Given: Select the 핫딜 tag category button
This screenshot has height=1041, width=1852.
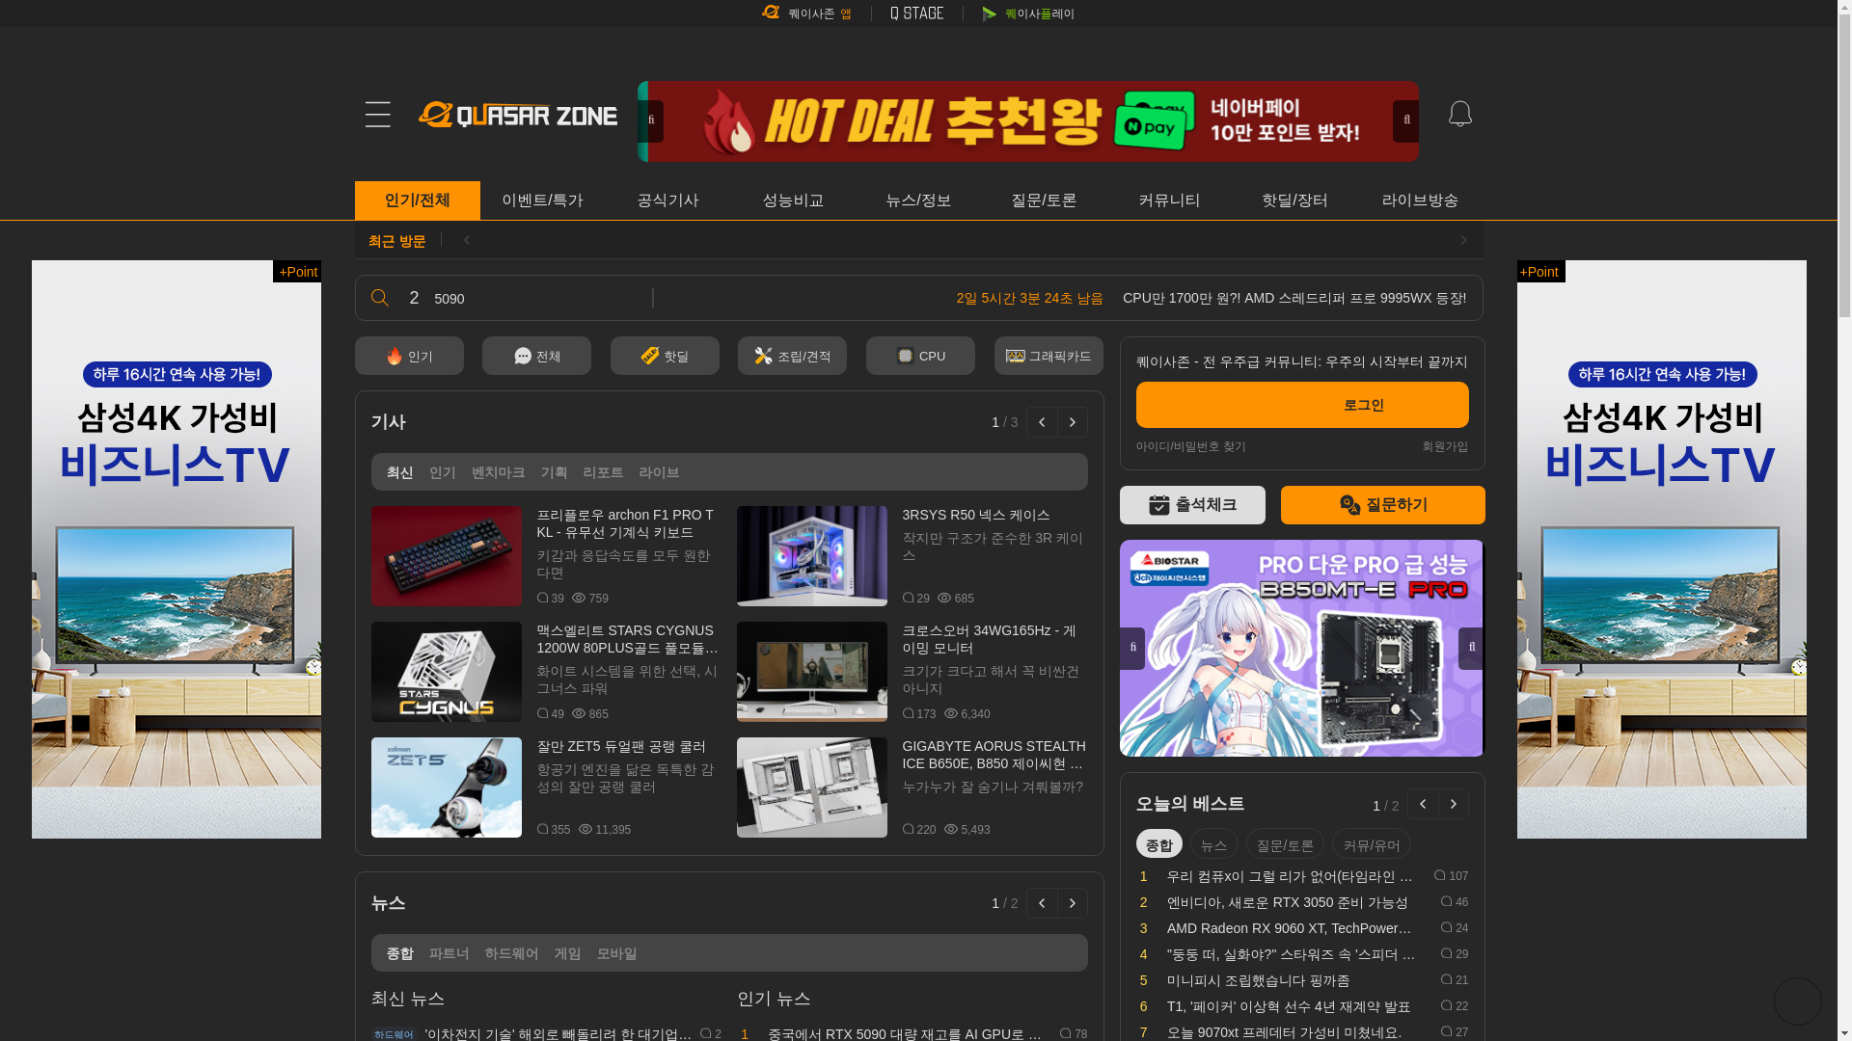Looking at the screenshot, I should (665, 356).
